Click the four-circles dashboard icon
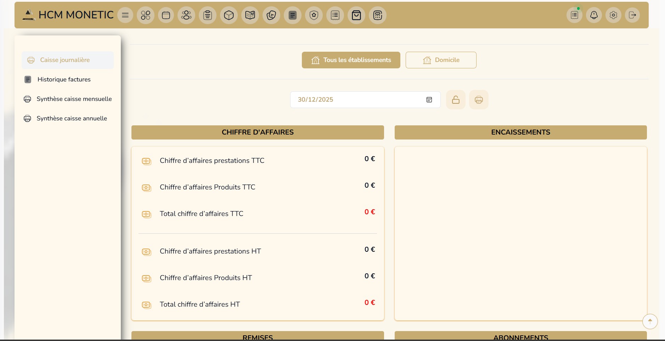This screenshot has height=341, width=665. click(x=146, y=15)
